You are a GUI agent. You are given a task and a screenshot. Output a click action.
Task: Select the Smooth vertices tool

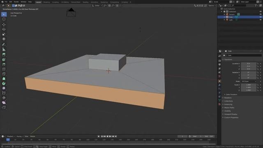[4, 88]
